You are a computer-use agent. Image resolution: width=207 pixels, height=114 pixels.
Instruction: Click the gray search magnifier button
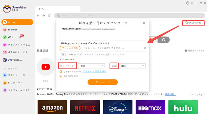pos(164,40)
